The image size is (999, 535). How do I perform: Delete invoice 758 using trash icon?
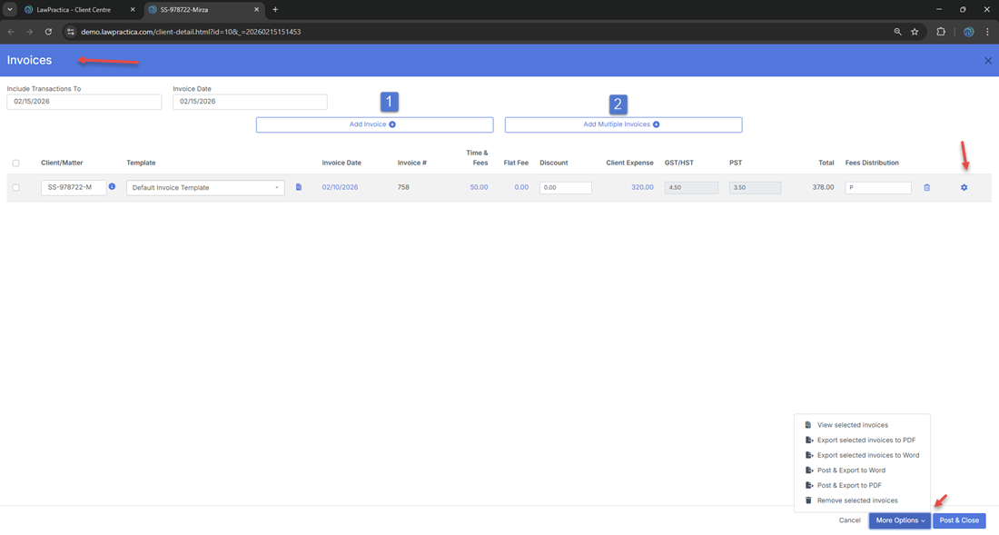(926, 188)
